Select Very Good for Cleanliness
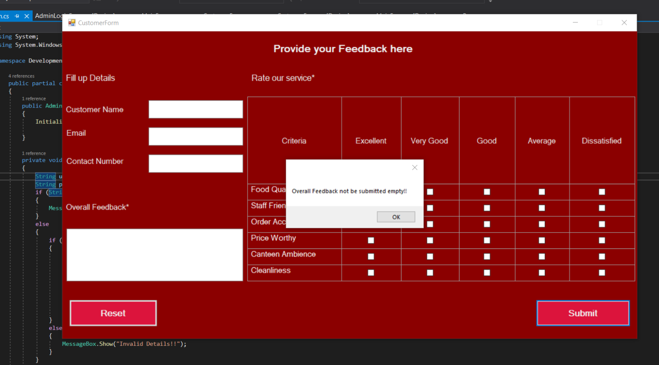Screen dimensions: 659x365 (430, 273)
